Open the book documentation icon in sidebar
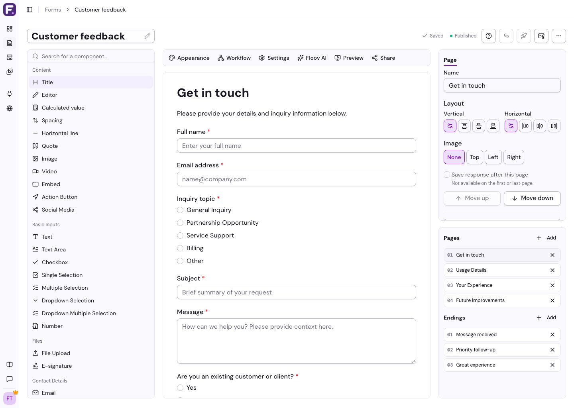Viewport: 574px width, 408px height. (10, 365)
